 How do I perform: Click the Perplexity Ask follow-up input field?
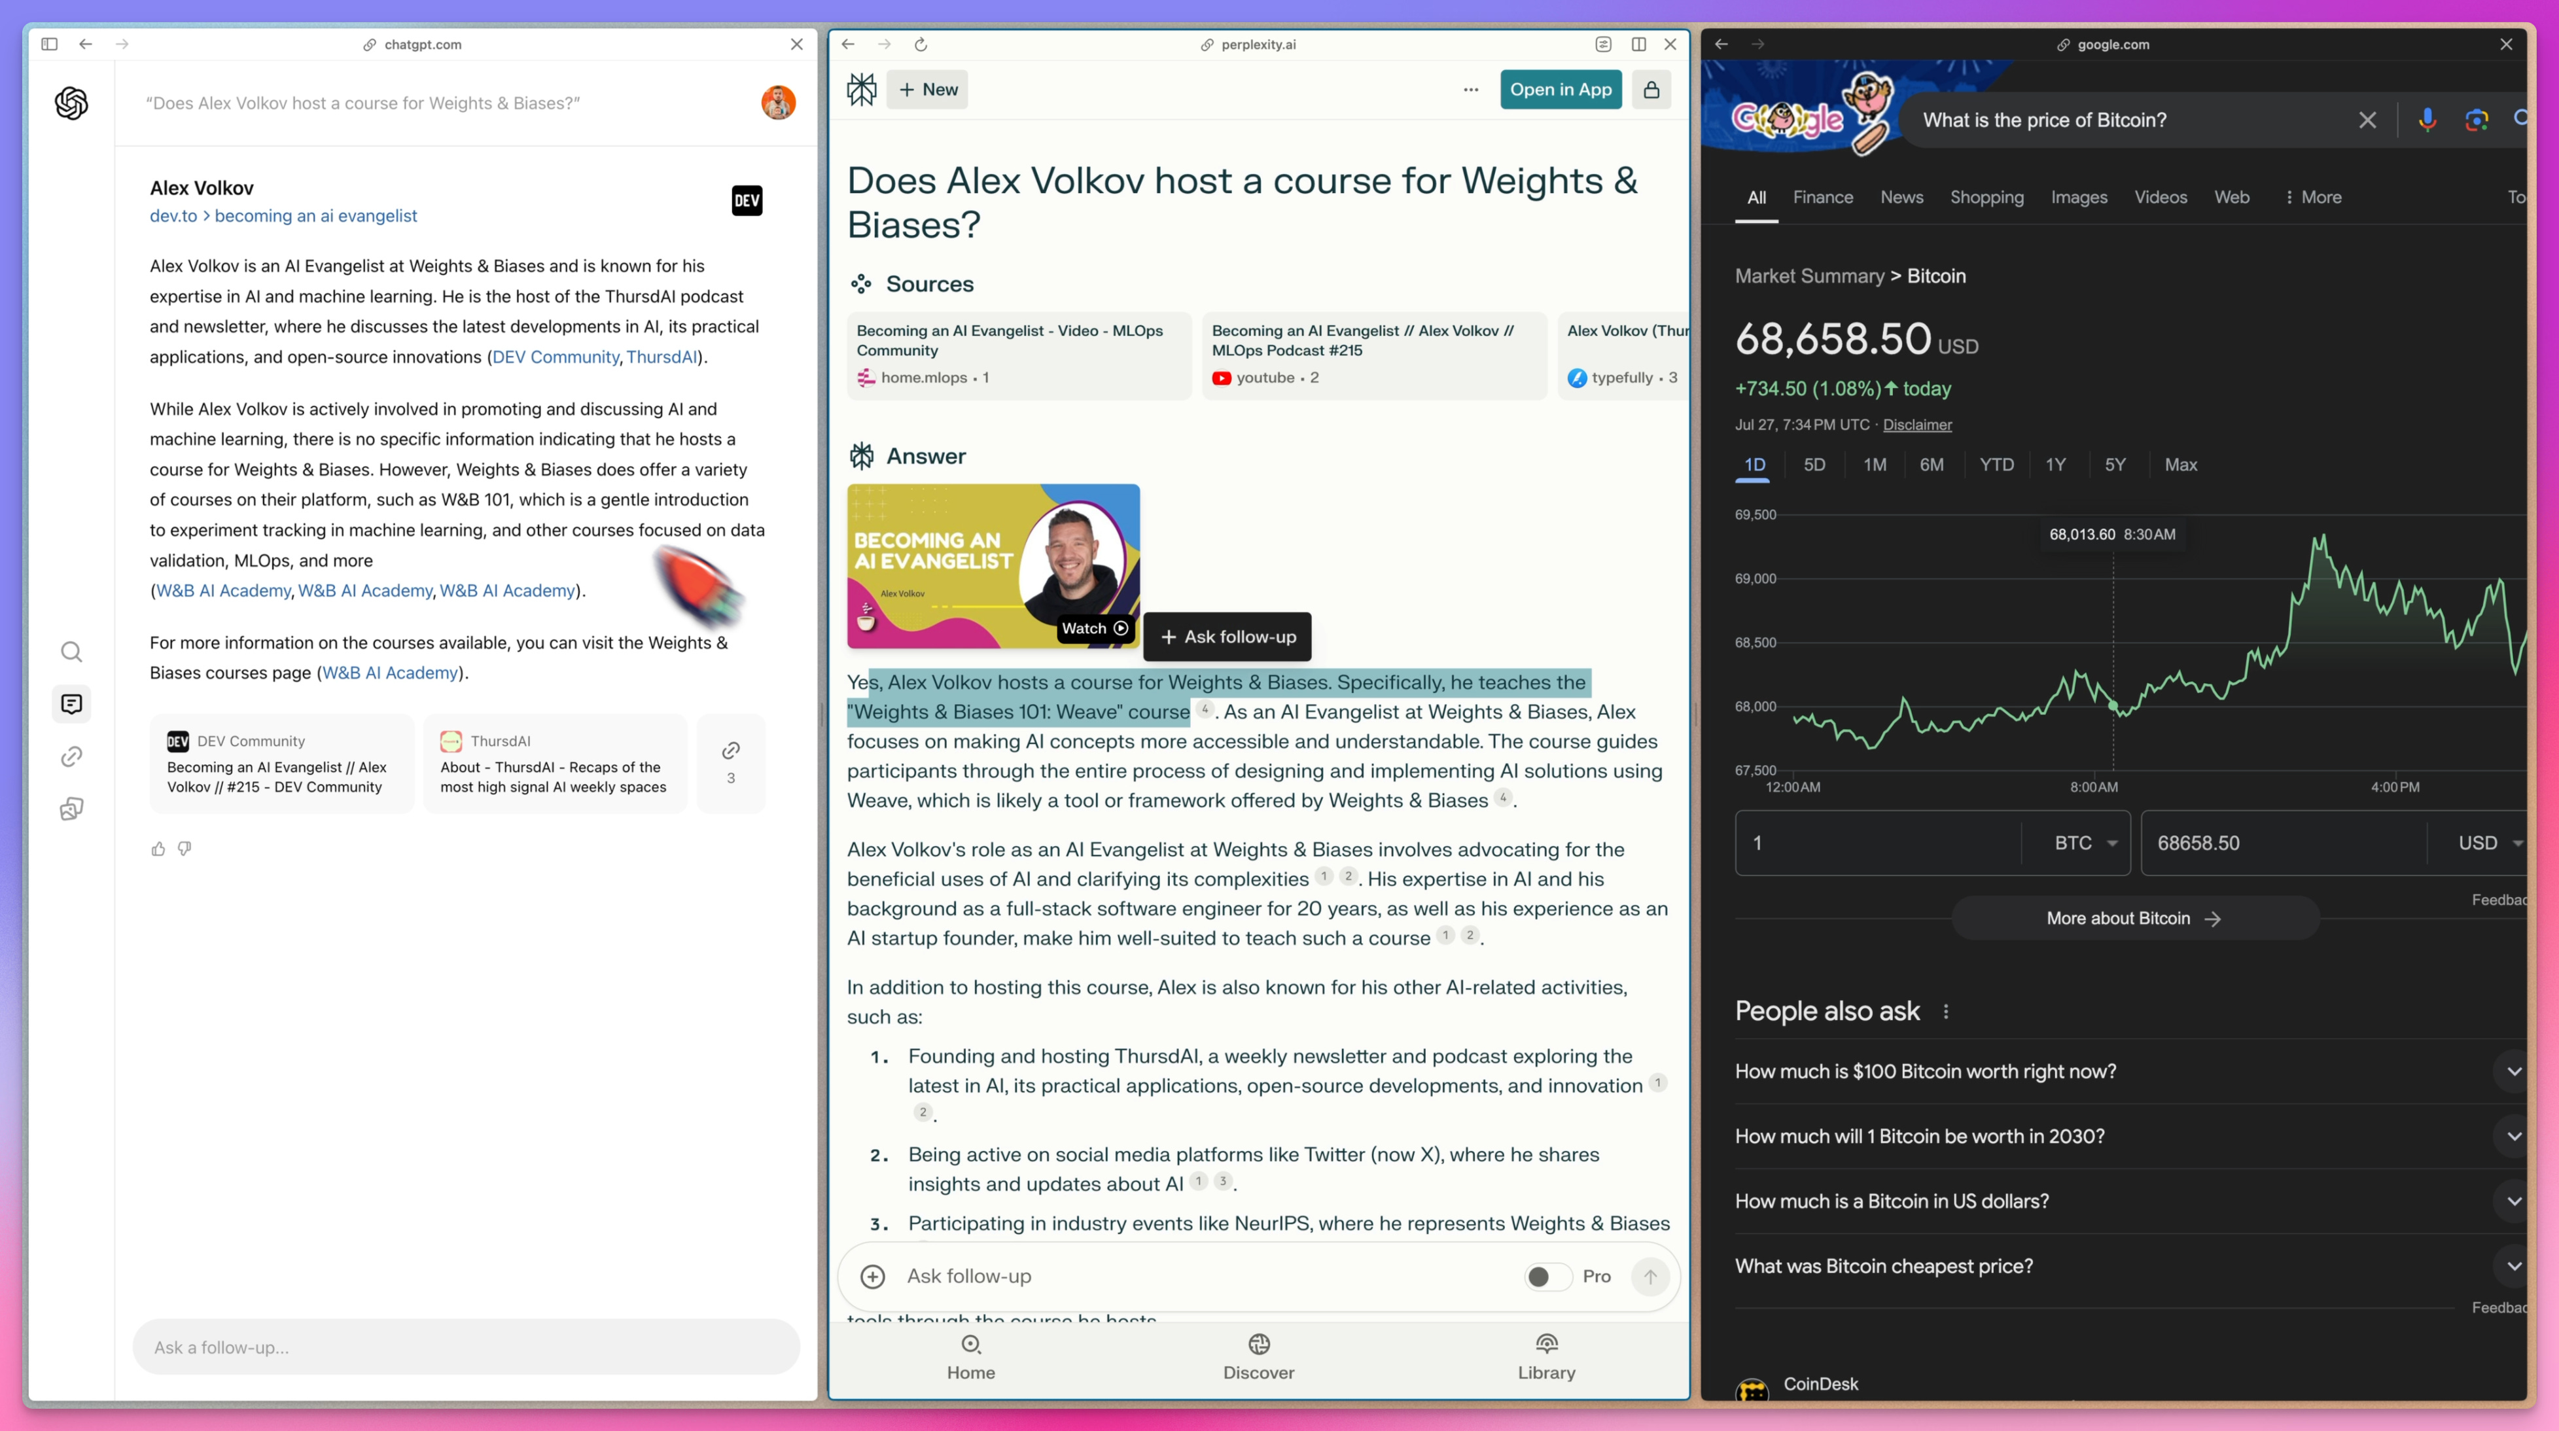1206,1277
